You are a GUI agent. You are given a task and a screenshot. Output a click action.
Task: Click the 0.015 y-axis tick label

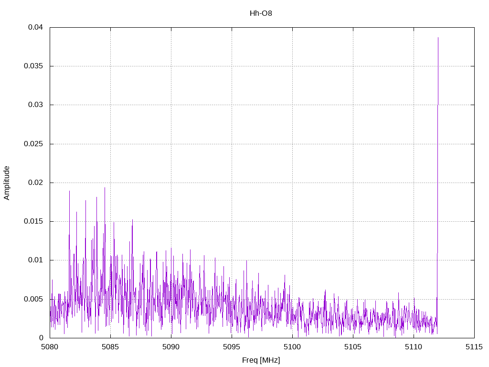pyautogui.click(x=34, y=221)
